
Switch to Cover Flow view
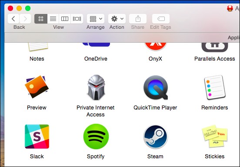(77, 19)
